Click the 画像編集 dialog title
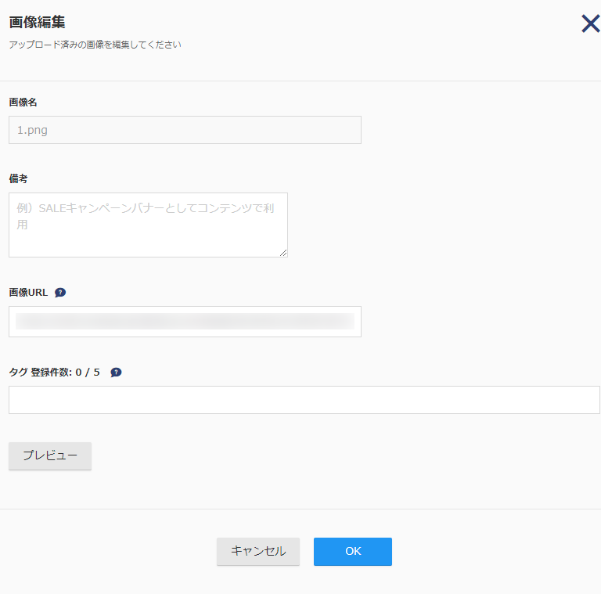The image size is (601, 594). 38,22
